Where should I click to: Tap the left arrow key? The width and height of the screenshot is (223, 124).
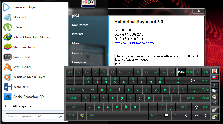click(x=187, y=115)
